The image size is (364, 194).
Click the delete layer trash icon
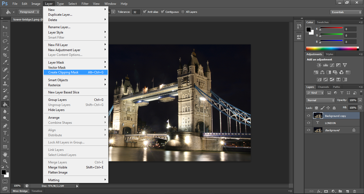pos(354,191)
